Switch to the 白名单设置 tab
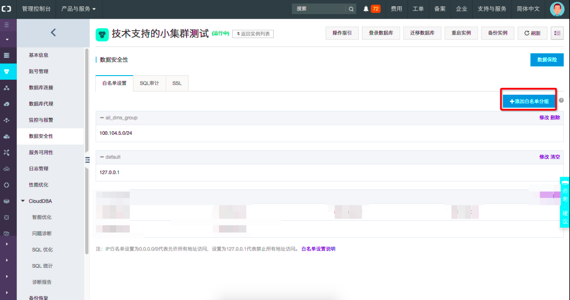The image size is (570, 300). click(114, 83)
